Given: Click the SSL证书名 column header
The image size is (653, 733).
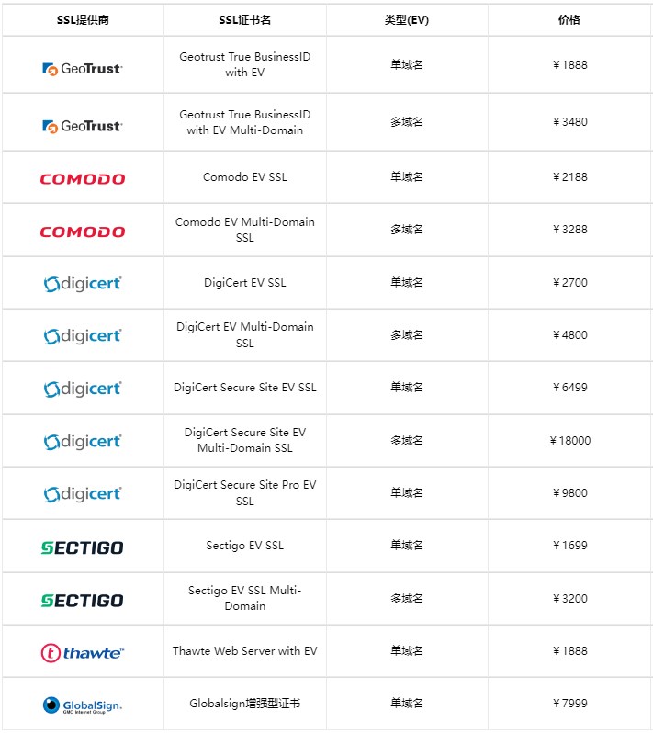Looking at the screenshot, I should click(245, 19).
